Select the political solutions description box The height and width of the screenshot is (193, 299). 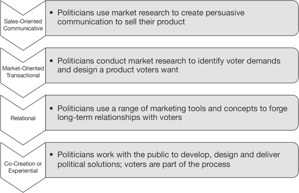tap(172, 160)
